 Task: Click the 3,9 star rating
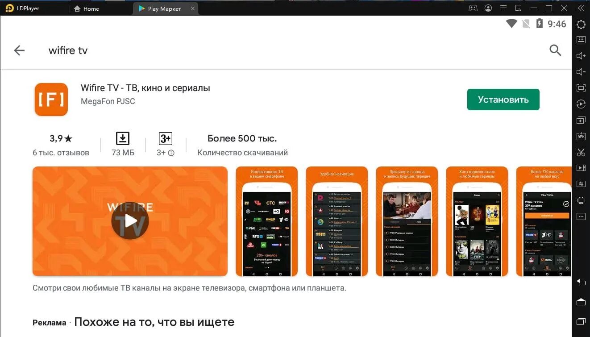pos(61,138)
